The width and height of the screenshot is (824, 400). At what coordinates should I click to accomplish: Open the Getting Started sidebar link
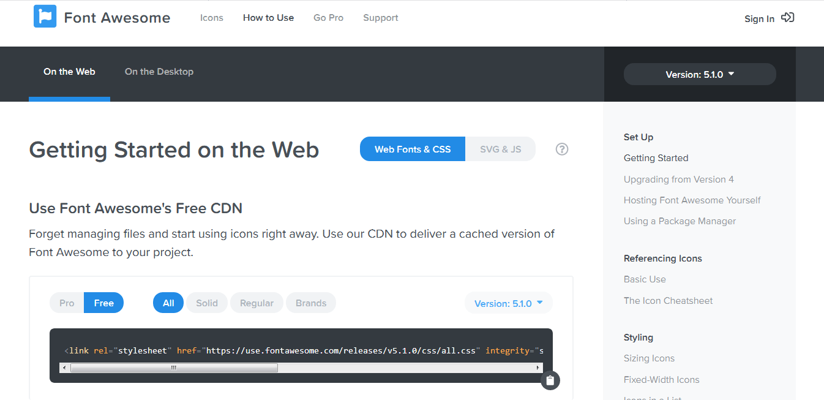point(656,158)
